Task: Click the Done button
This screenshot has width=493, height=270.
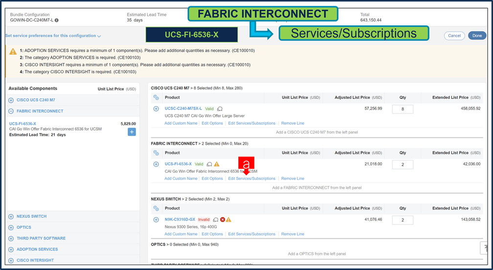Action: click(477, 36)
